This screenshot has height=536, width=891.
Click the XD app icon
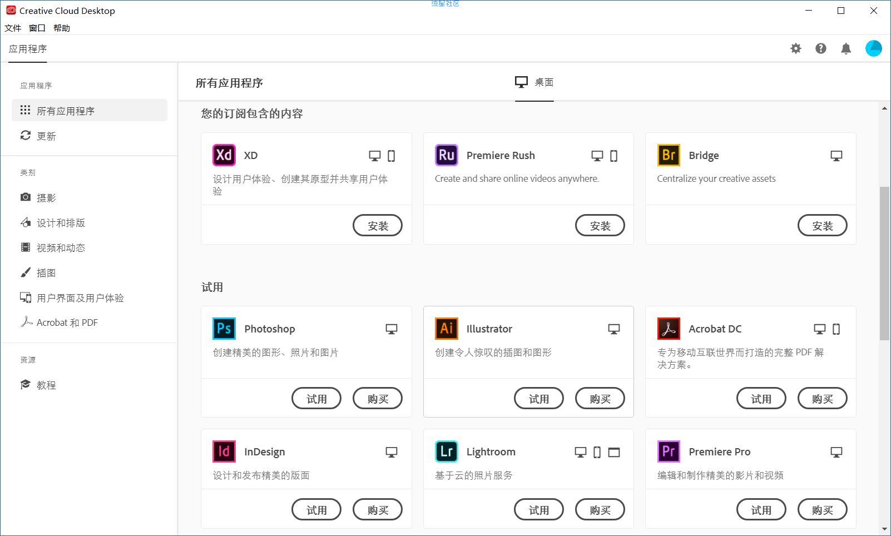(x=224, y=155)
